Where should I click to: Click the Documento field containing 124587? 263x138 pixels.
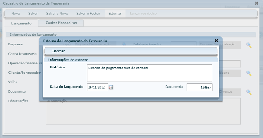200,87
